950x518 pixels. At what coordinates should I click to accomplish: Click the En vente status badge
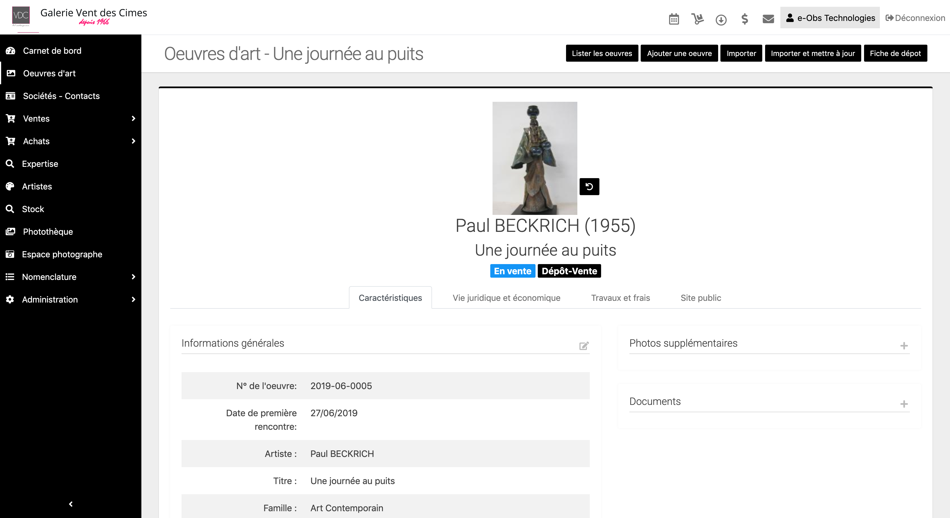(513, 271)
